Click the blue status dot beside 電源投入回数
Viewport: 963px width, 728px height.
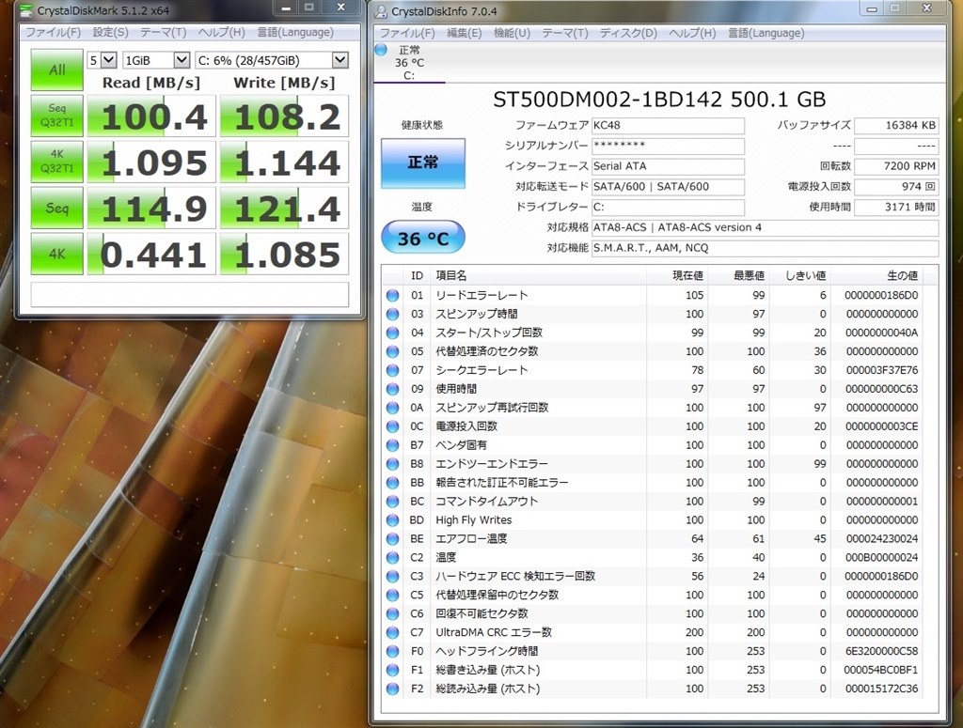point(392,426)
